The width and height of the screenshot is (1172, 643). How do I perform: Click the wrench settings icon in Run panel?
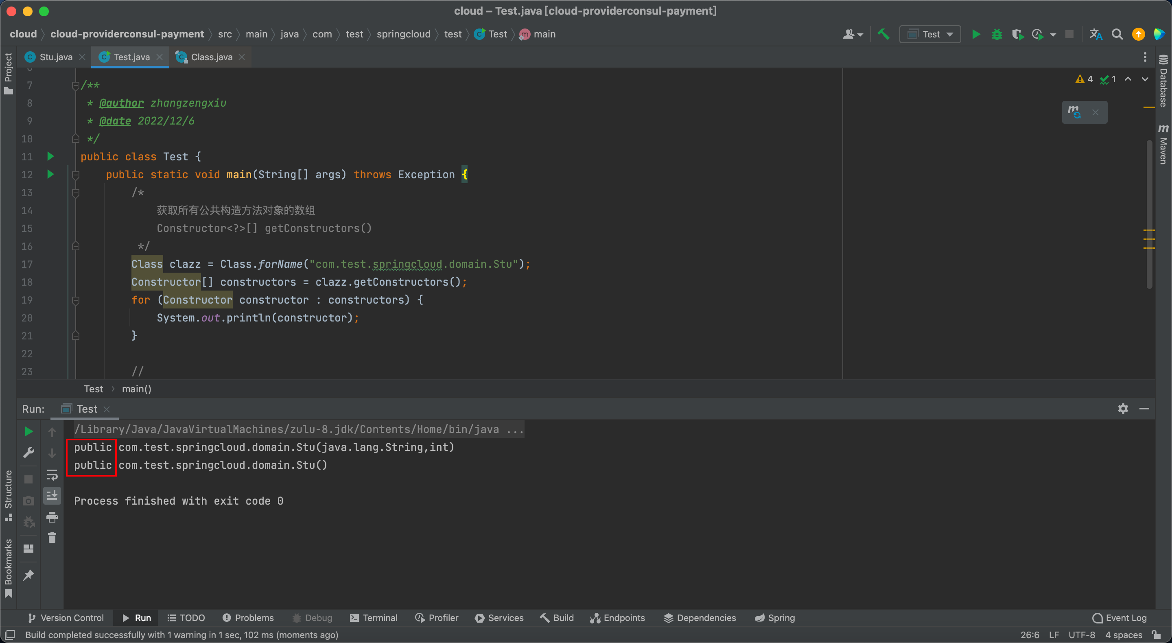tap(28, 452)
